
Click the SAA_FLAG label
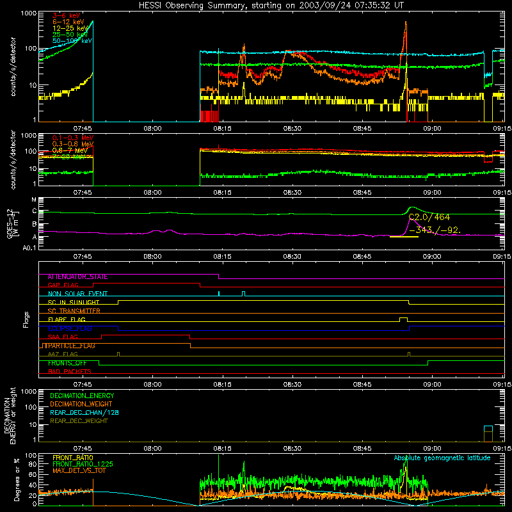click(x=63, y=337)
